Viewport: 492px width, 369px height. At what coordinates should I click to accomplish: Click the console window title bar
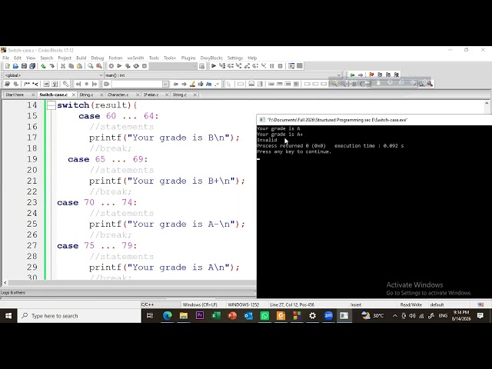click(x=374, y=120)
